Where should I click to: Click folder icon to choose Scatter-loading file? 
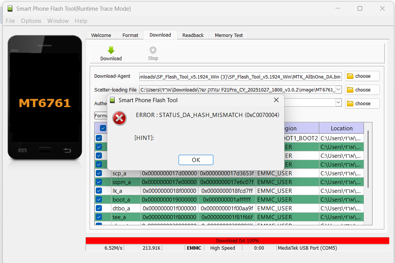click(350, 90)
